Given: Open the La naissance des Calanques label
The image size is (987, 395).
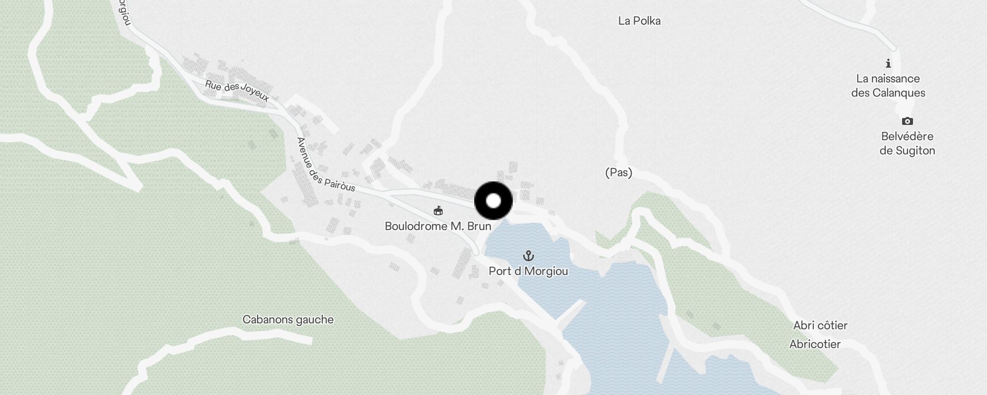Looking at the screenshot, I should point(888,85).
